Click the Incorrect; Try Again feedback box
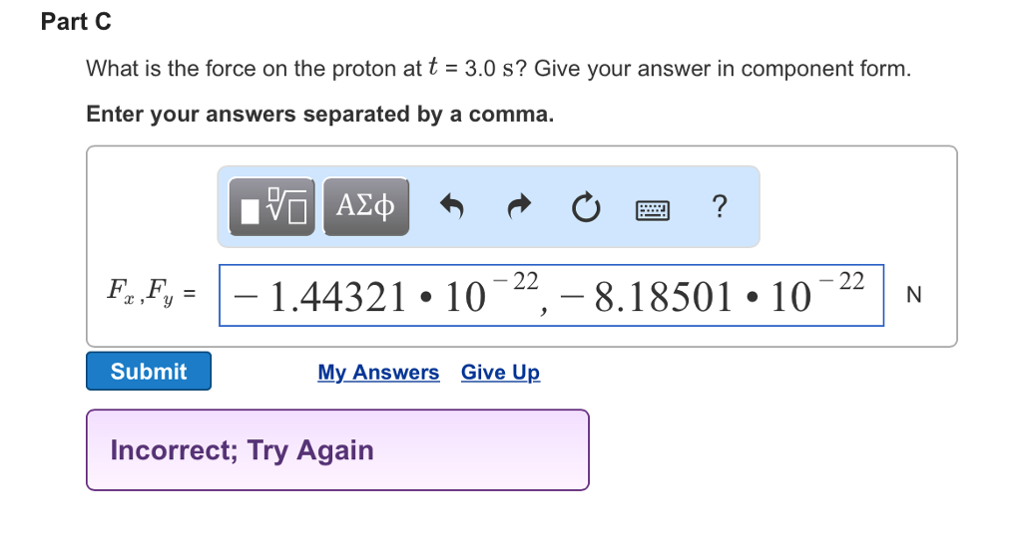This screenshot has height=547, width=1022. 337,450
